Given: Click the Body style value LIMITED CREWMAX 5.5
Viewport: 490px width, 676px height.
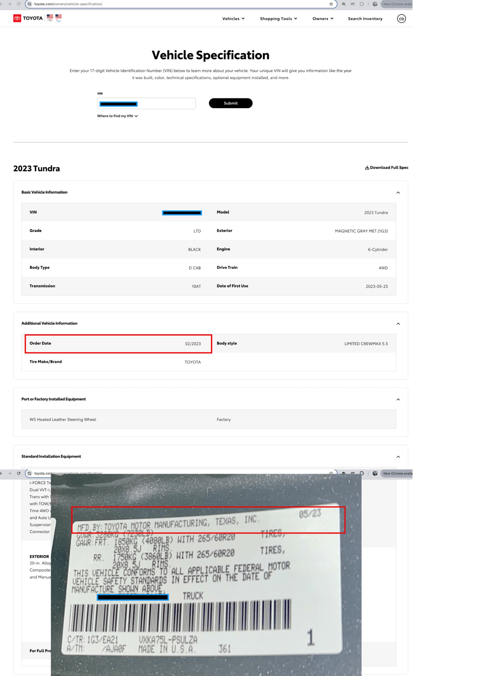Looking at the screenshot, I should [x=366, y=344].
